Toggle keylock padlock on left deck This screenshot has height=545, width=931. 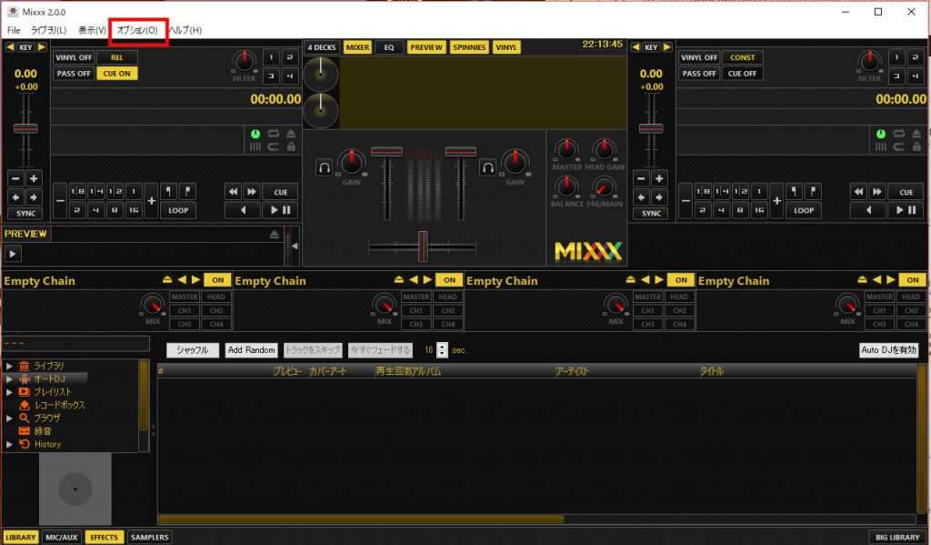(x=291, y=146)
